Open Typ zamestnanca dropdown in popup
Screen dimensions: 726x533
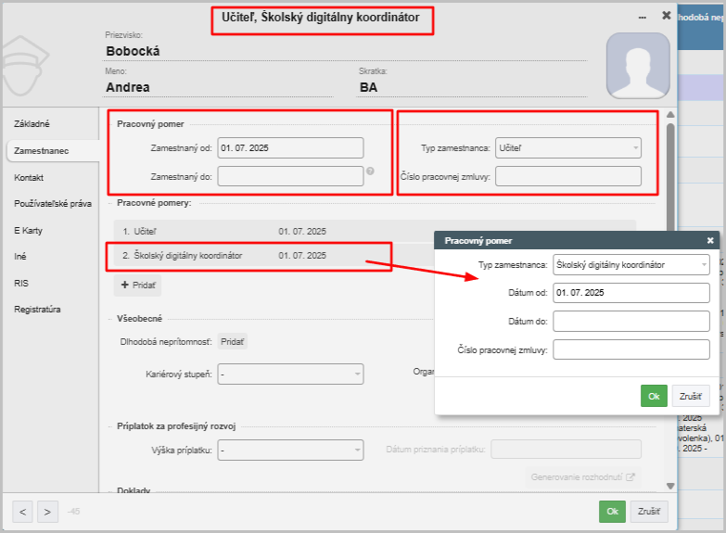(630, 265)
